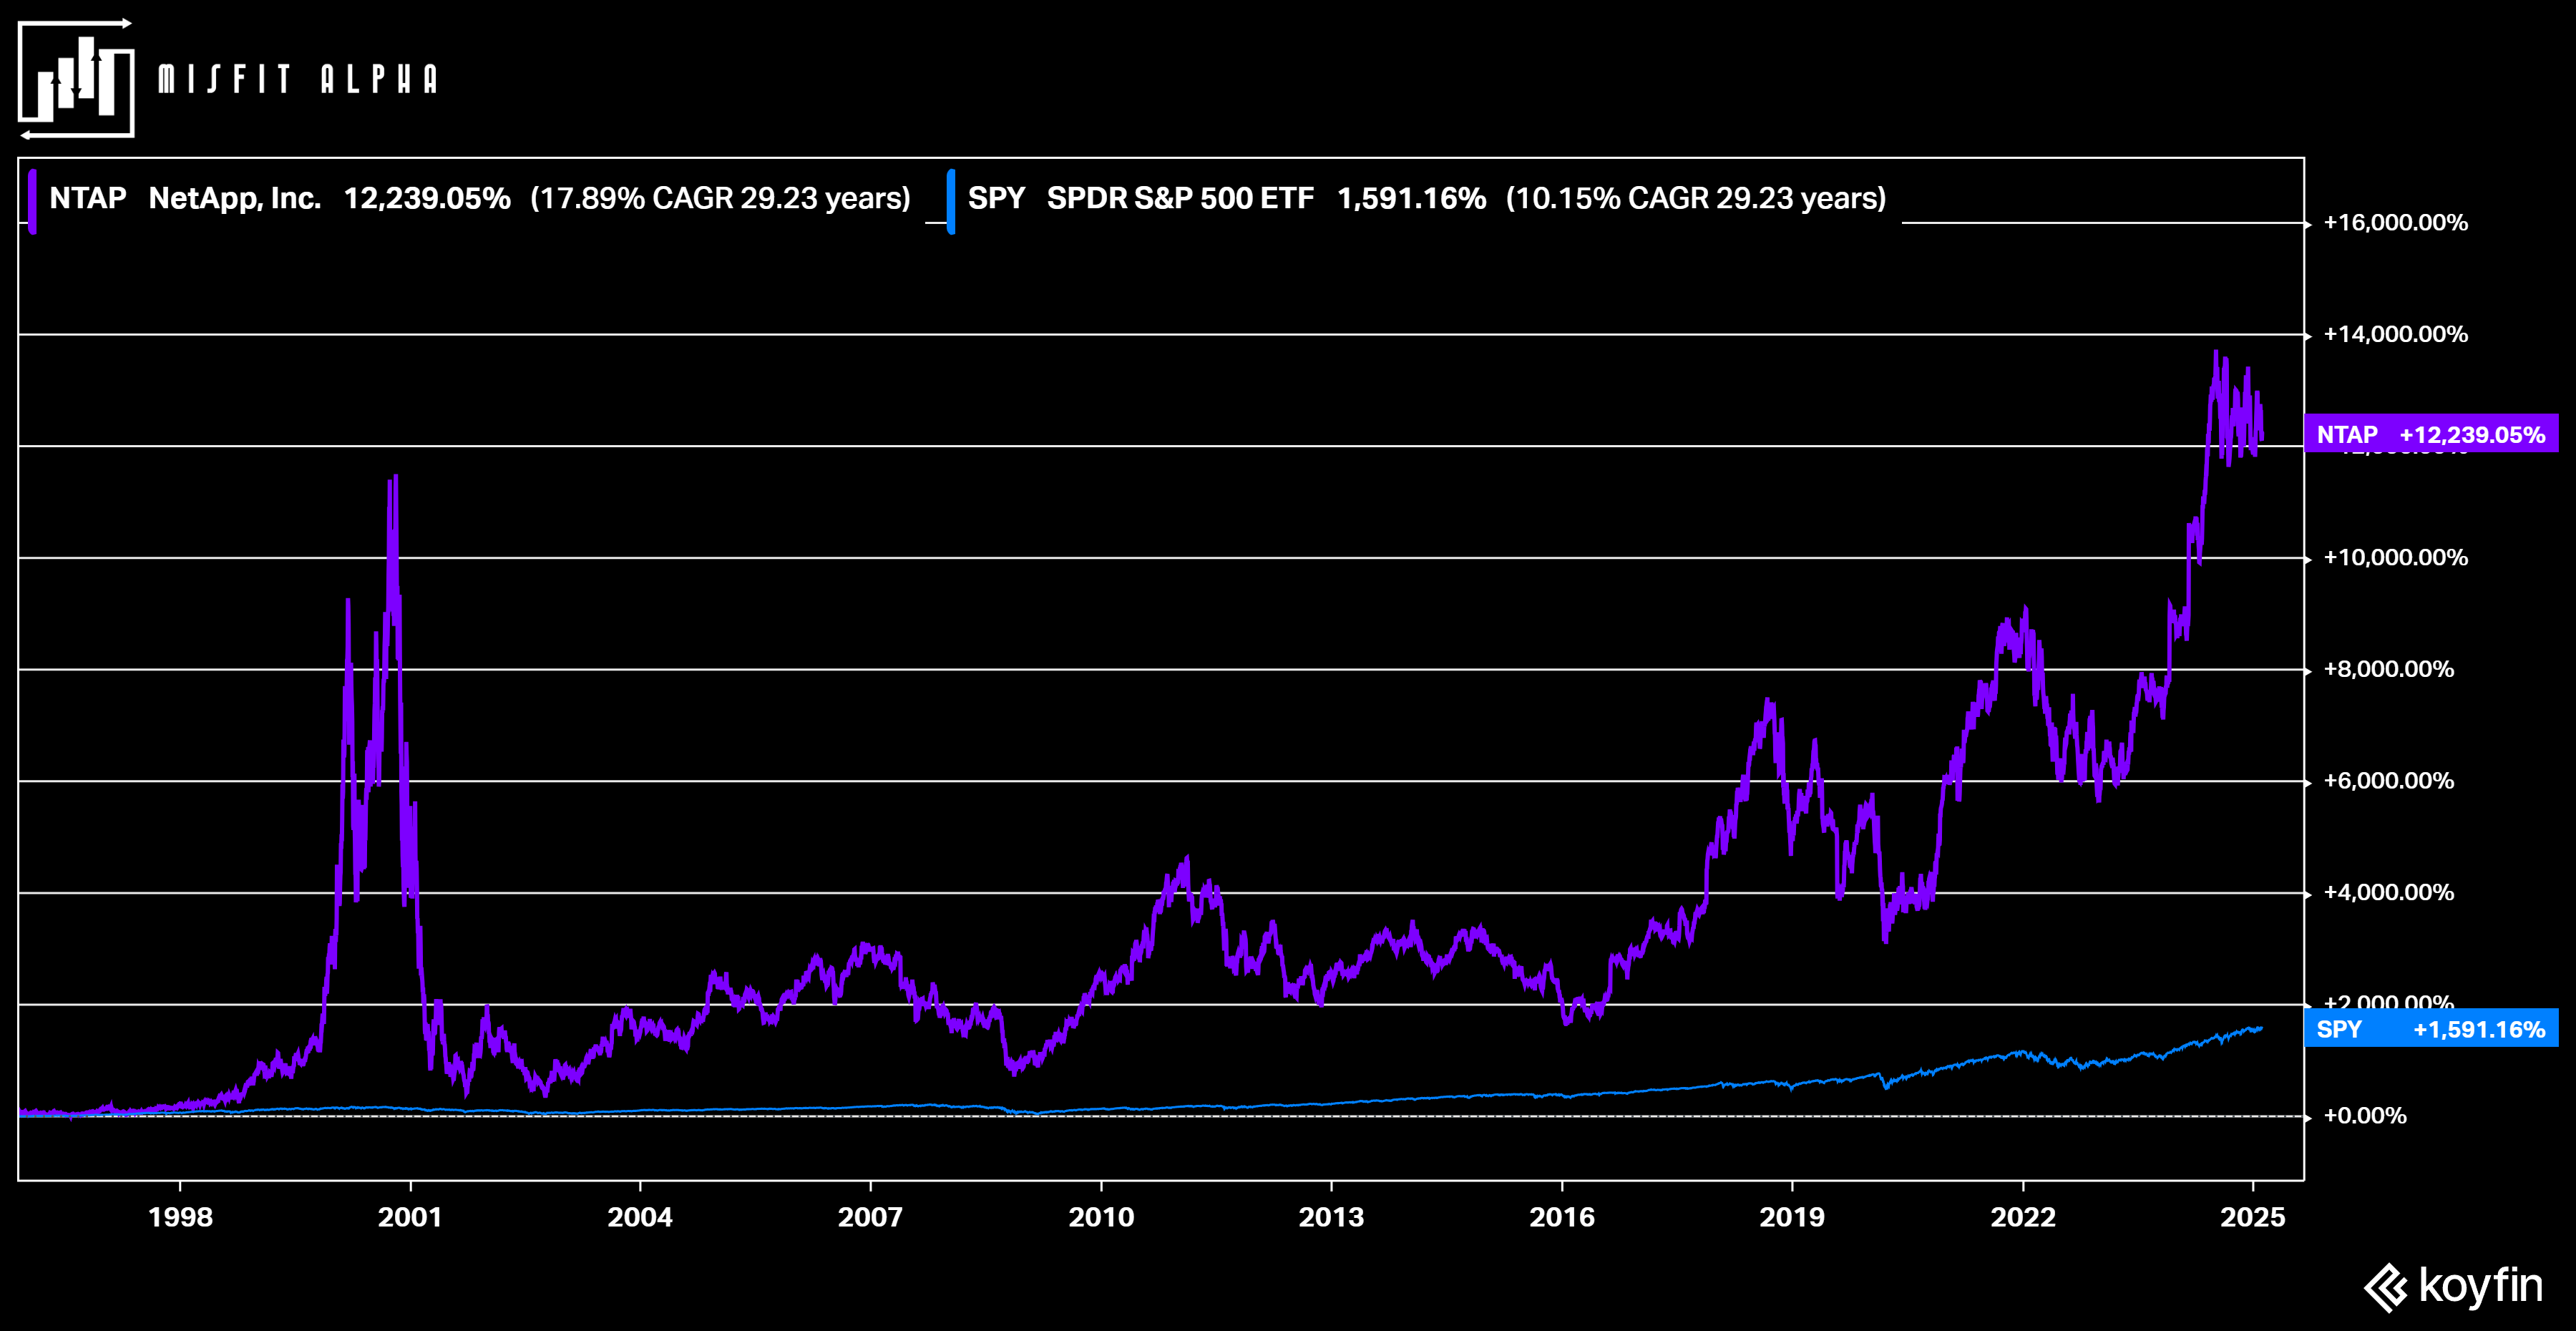Click the 2004 x-axis label

point(640,1217)
